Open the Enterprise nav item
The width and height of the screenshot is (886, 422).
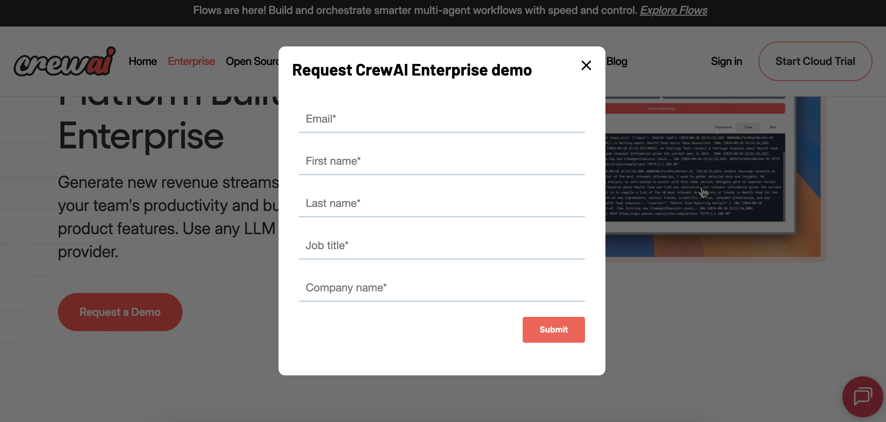[191, 61]
